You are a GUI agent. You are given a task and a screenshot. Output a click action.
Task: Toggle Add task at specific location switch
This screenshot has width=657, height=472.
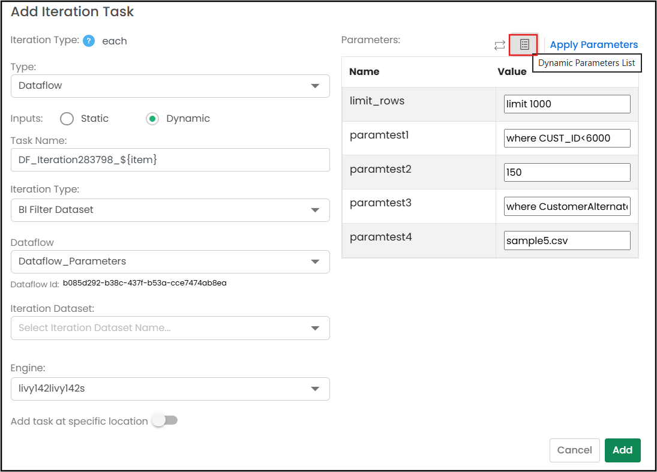(x=165, y=420)
